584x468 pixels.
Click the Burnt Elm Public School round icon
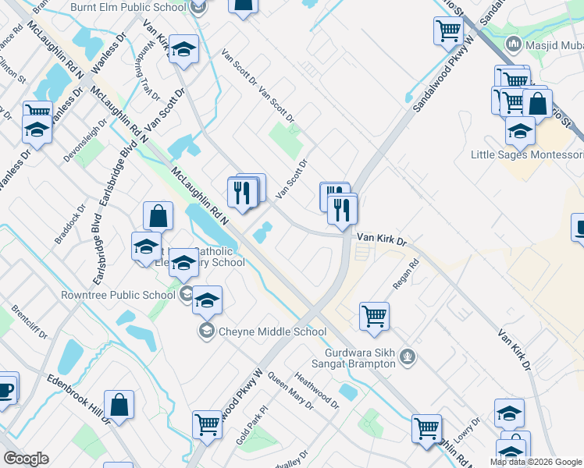(x=198, y=8)
